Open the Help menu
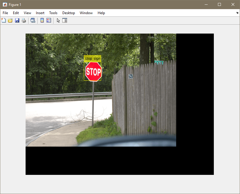This screenshot has height=194, width=240. coord(101,13)
